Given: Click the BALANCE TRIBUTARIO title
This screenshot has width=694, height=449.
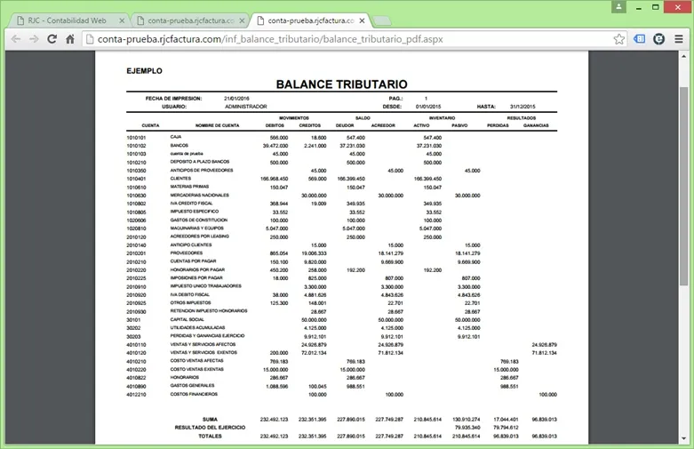Looking at the screenshot, I should tap(341, 84).
